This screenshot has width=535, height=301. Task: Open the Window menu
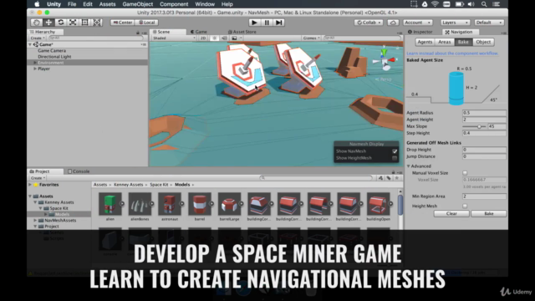205,4
